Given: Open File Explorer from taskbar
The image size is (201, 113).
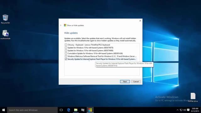Looking at the screenshot, I should pos(76,110).
